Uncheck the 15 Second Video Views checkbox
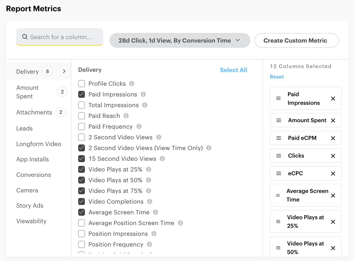 (x=82, y=159)
